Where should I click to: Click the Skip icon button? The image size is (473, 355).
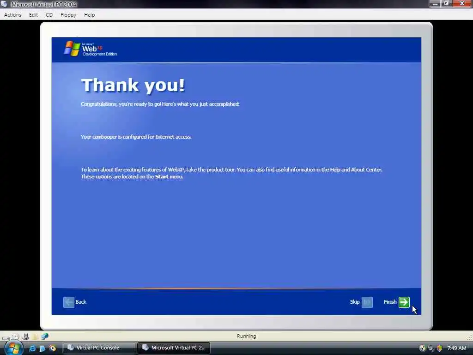tap(367, 302)
